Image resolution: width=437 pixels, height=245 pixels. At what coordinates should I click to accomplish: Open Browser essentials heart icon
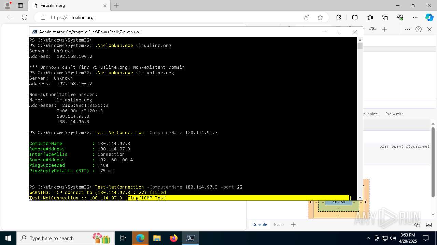pos(400,17)
